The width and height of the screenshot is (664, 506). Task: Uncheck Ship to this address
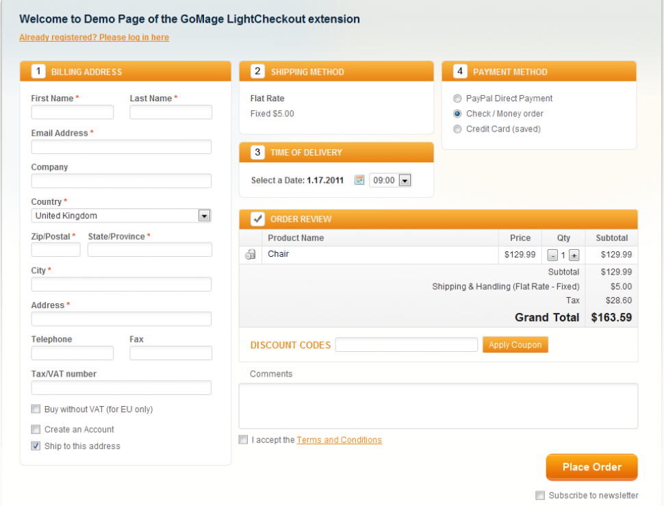pos(36,446)
